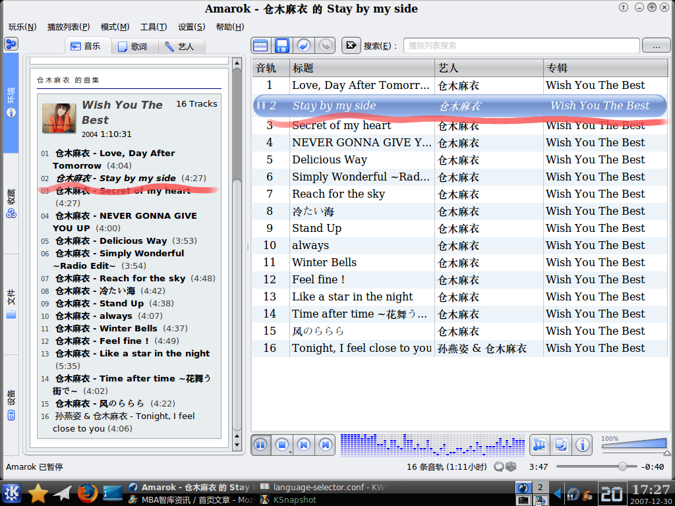
Task: Click the overlapping pages icon beside the analyzer
Action: tap(561, 445)
